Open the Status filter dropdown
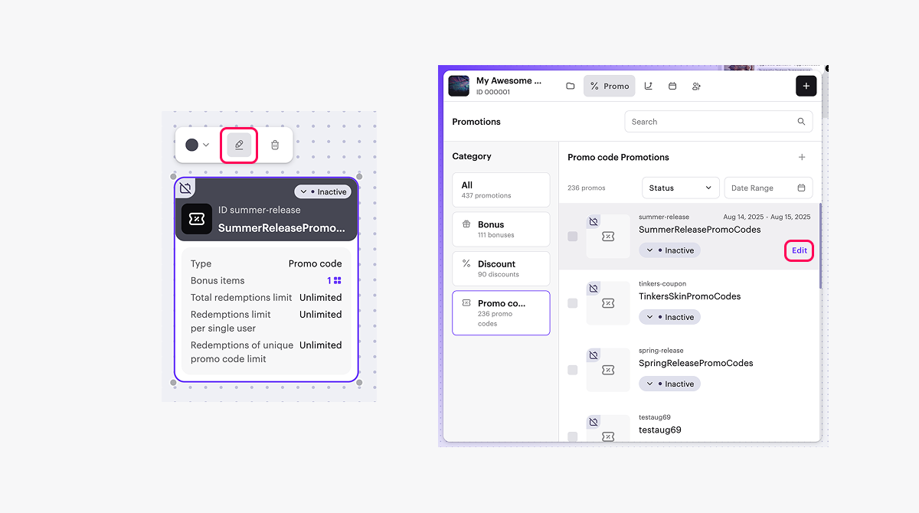Screen dimensions: 919x513 [x=681, y=188]
